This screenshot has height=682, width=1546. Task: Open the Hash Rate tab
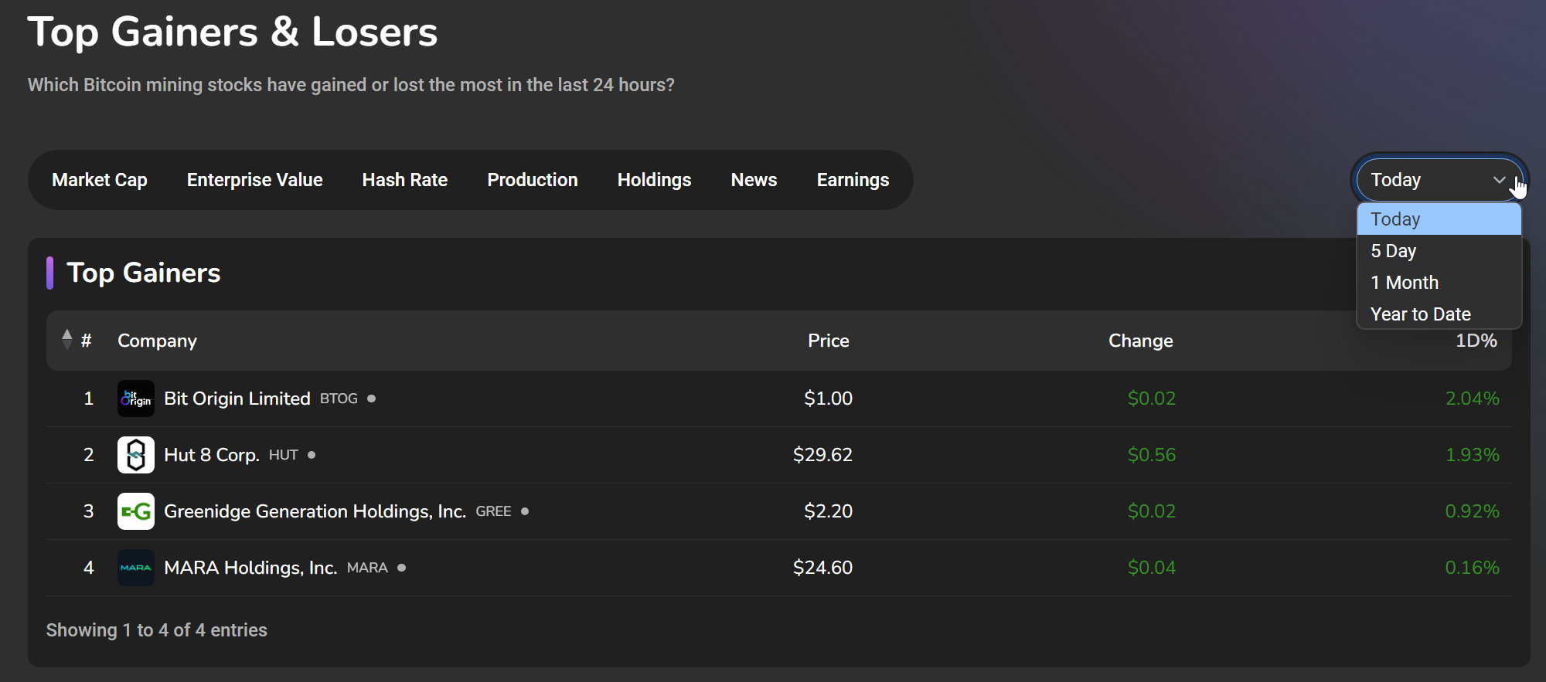coord(404,180)
